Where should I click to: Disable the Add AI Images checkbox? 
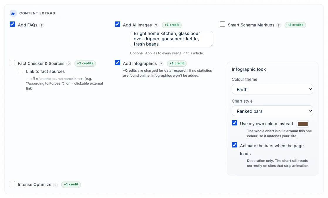pyautogui.click(x=117, y=24)
